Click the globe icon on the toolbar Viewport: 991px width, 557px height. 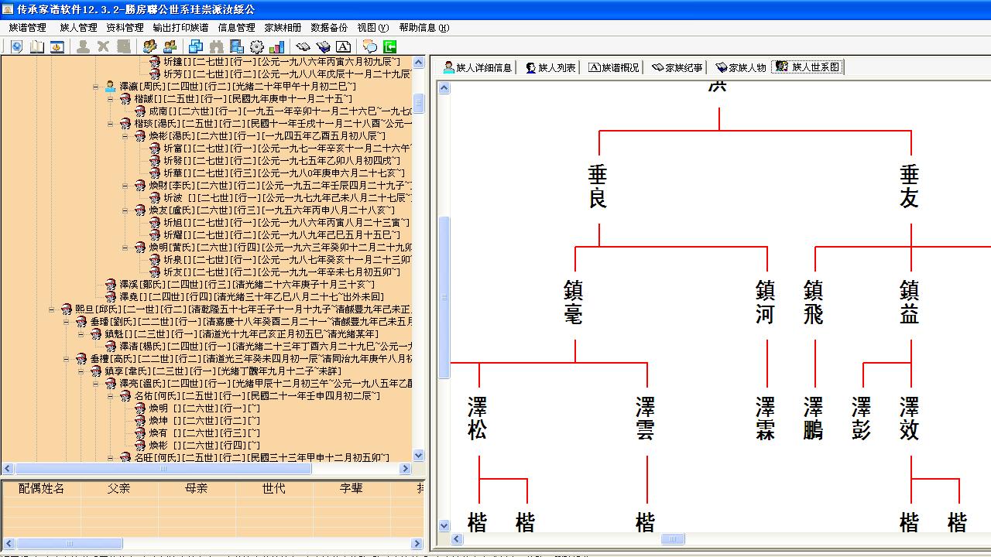pos(15,46)
